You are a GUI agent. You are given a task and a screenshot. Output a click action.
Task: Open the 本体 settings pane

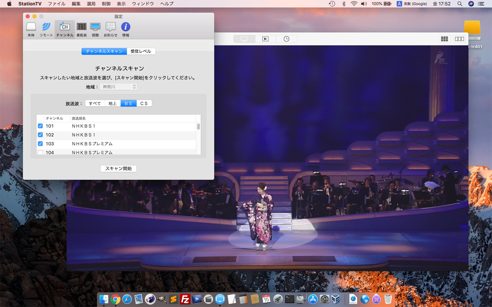point(31,29)
